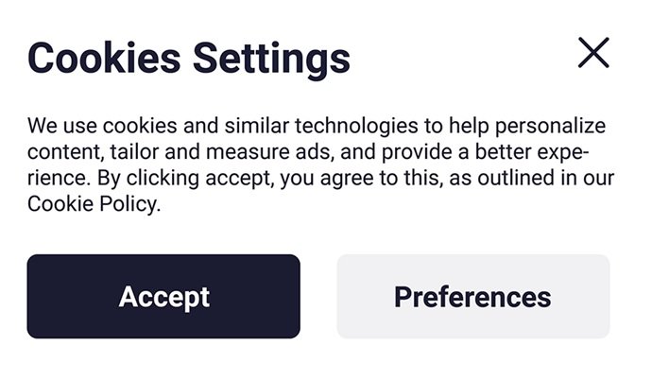The width and height of the screenshot is (652, 381).
Task: Dismiss the dialog with the X icon
Action: point(593,53)
